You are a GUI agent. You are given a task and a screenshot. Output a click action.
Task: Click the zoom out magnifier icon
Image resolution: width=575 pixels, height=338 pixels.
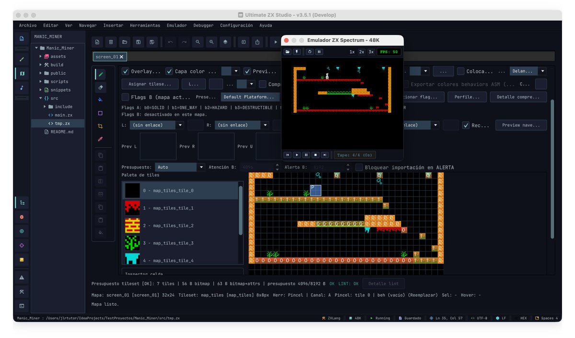pos(197,42)
